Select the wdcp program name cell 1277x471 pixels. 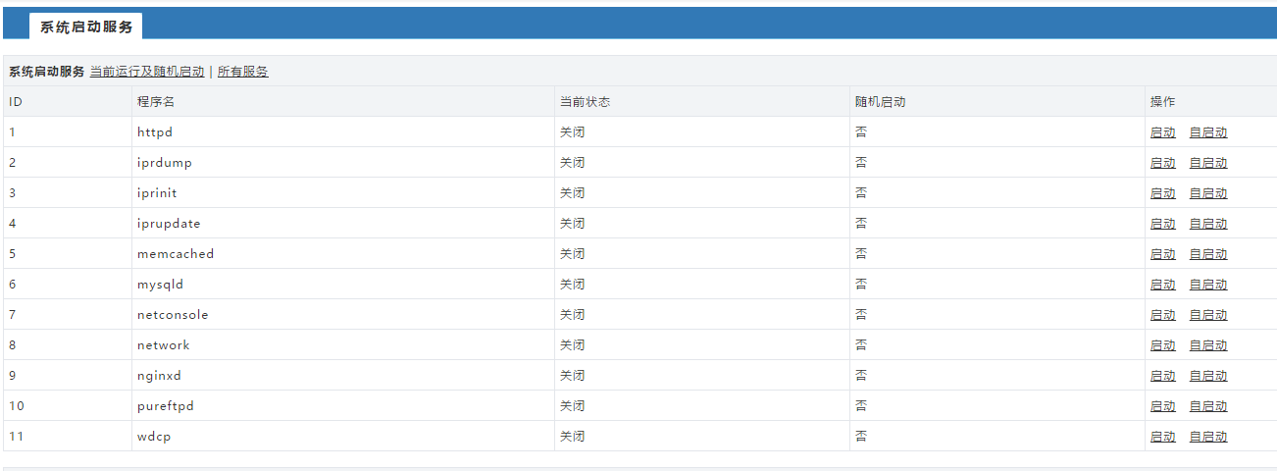tap(343, 436)
